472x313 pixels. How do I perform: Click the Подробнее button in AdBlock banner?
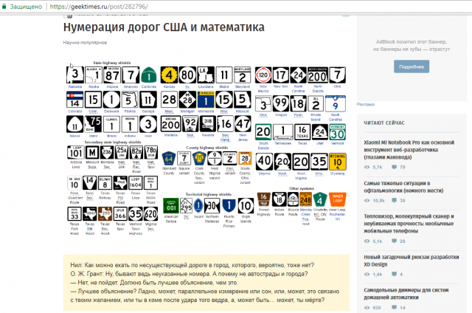tap(412, 66)
